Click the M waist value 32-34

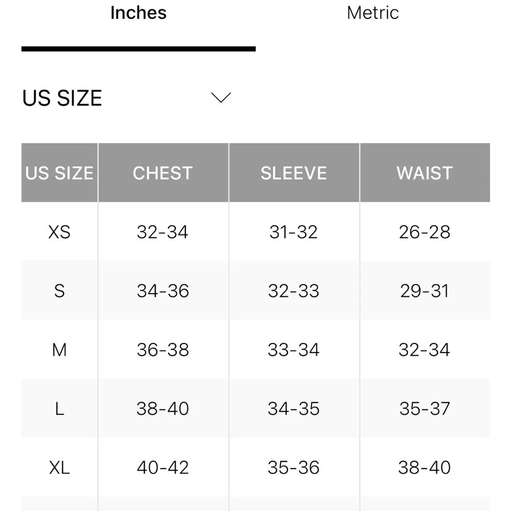tap(425, 350)
